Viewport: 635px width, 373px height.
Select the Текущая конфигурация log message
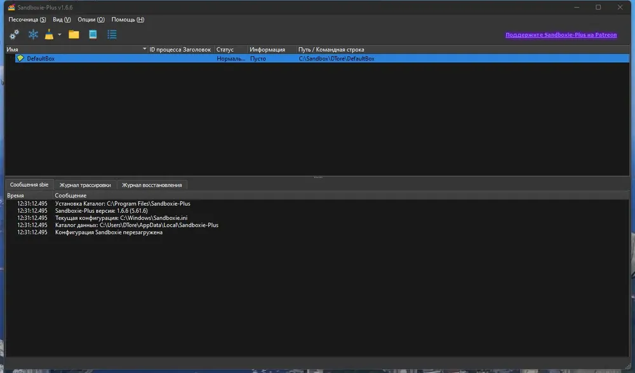(121, 218)
